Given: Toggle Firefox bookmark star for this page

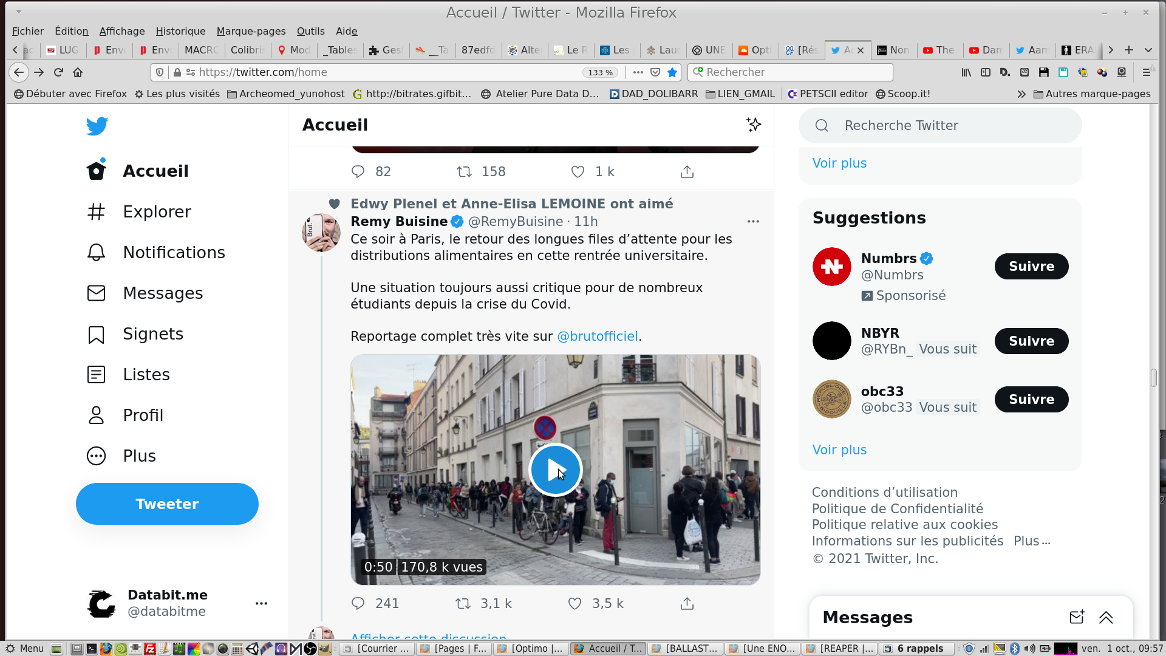Looking at the screenshot, I should click(x=672, y=72).
